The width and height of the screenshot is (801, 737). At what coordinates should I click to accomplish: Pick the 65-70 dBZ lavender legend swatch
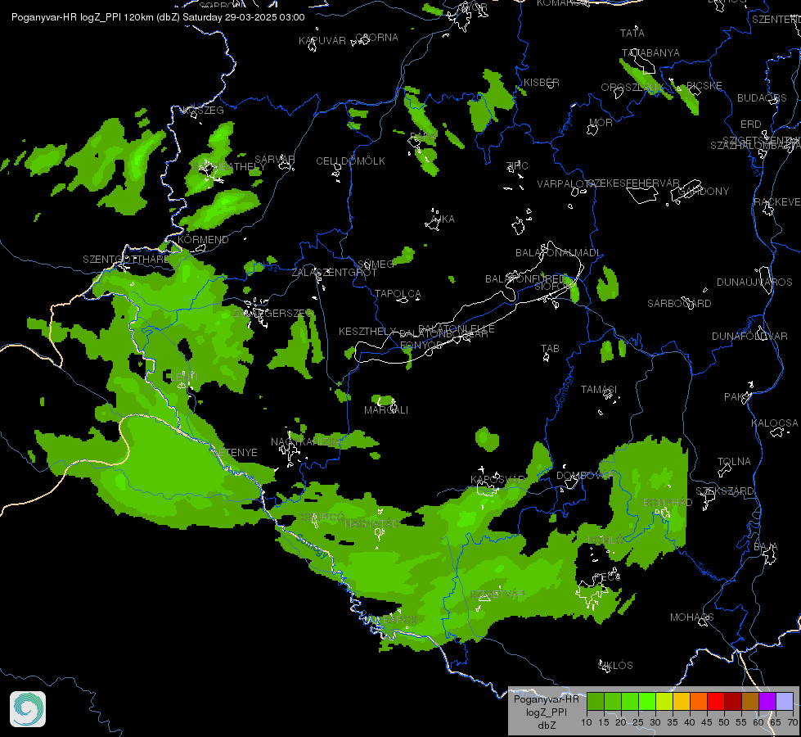(784, 701)
